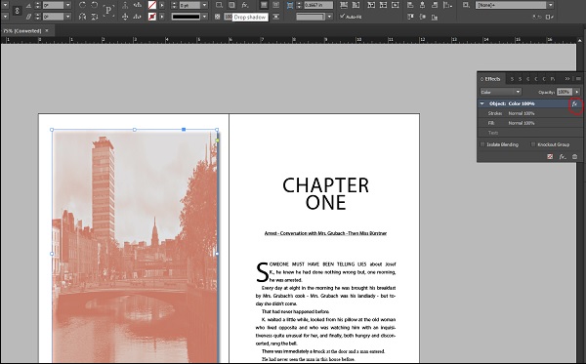This screenshot has width=586, height=364.
Task: Open the fill swatch flyout arrow
Action: click(162, 5)
